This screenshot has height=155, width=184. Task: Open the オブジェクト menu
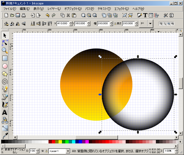[73, 9]
